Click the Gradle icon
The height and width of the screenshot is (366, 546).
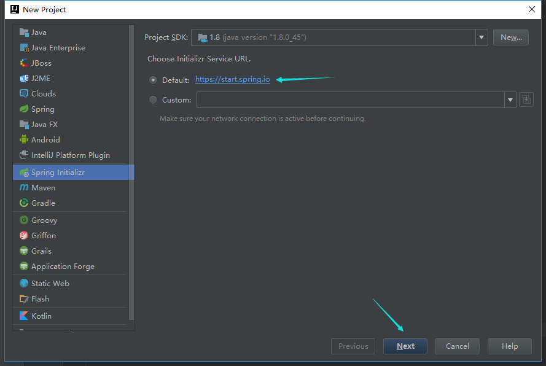click(x=24, y=203)
